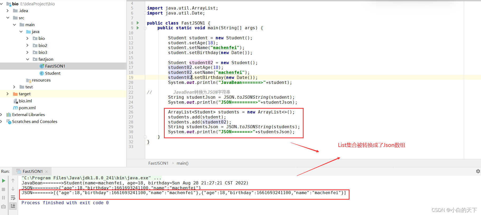Select the bio project root icon

coord(9,4)
